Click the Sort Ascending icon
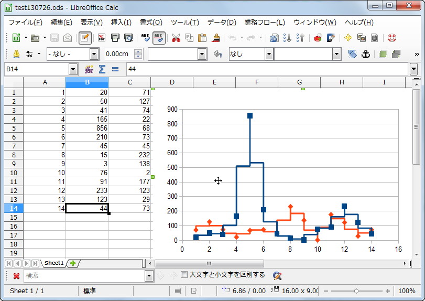425x301 pixels. coord(287,38)
